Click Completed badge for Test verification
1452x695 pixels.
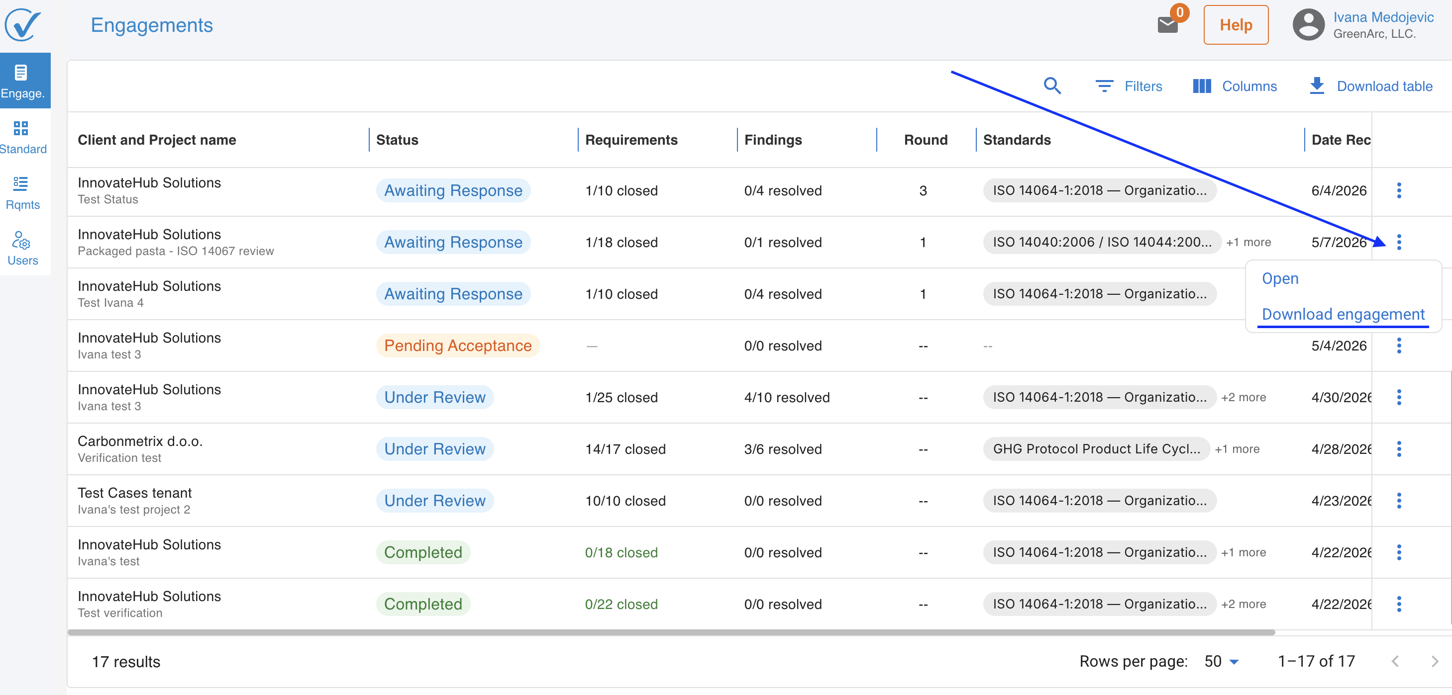[x=423, y=604]
